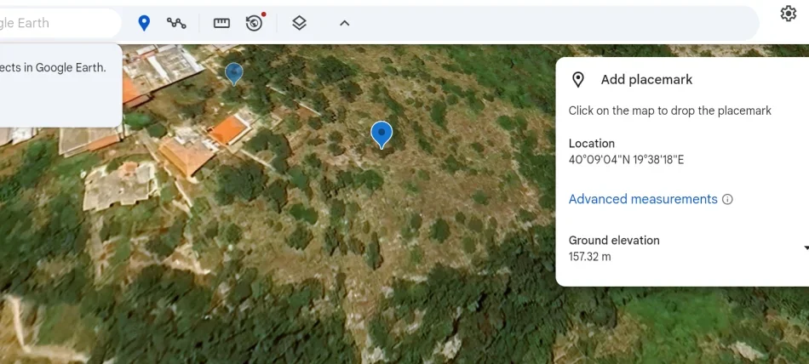Screen dimensions: 809x364
Task: Click the coordinates 40°09'04"N 19°38'18"E text
Action: click(x=626, y=159)
